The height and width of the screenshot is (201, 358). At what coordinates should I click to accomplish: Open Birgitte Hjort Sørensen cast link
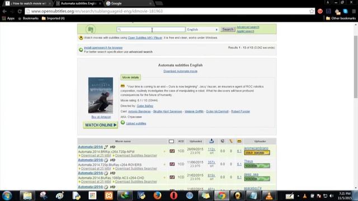point(168,112)
